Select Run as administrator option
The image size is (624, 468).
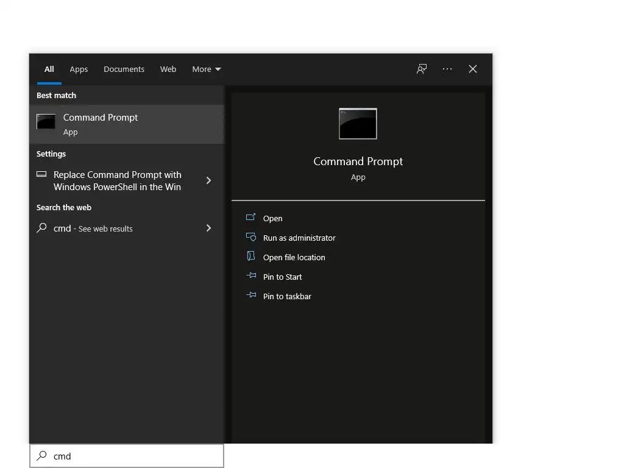click(x=299, y=238)
